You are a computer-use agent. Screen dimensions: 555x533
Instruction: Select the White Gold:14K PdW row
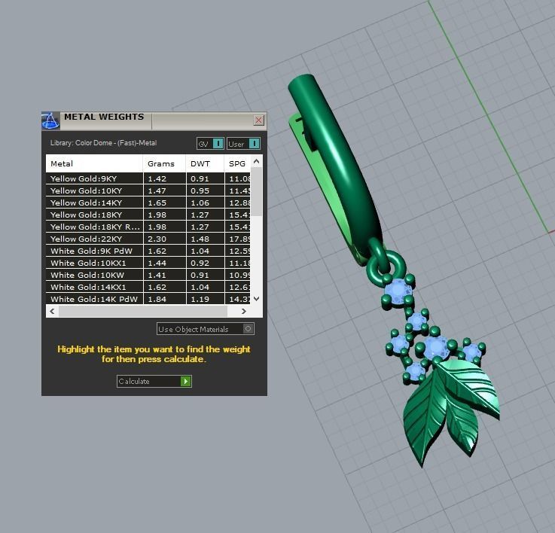[x=148, y=299]
